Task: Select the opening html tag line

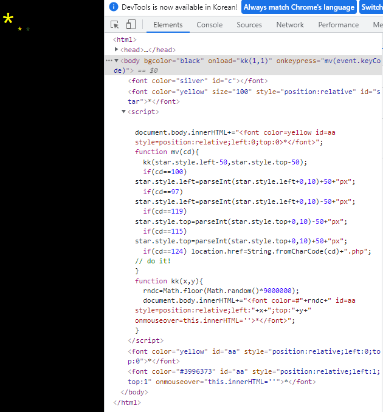Action: click(x=125, y=39)
